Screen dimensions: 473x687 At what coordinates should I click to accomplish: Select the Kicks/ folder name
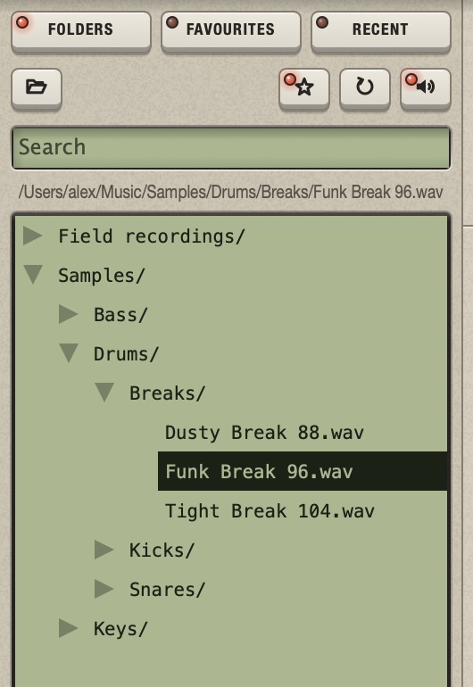162,550
